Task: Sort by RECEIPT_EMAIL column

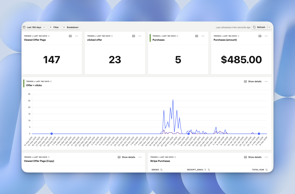Action: (209, 170)
